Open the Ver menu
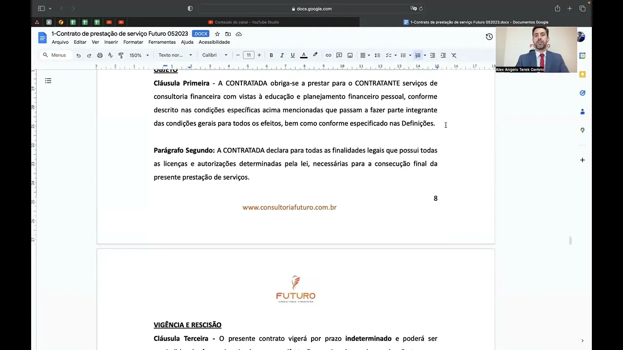Image resolution: width=623 pixels, height=350 pixels. point(95,42)
